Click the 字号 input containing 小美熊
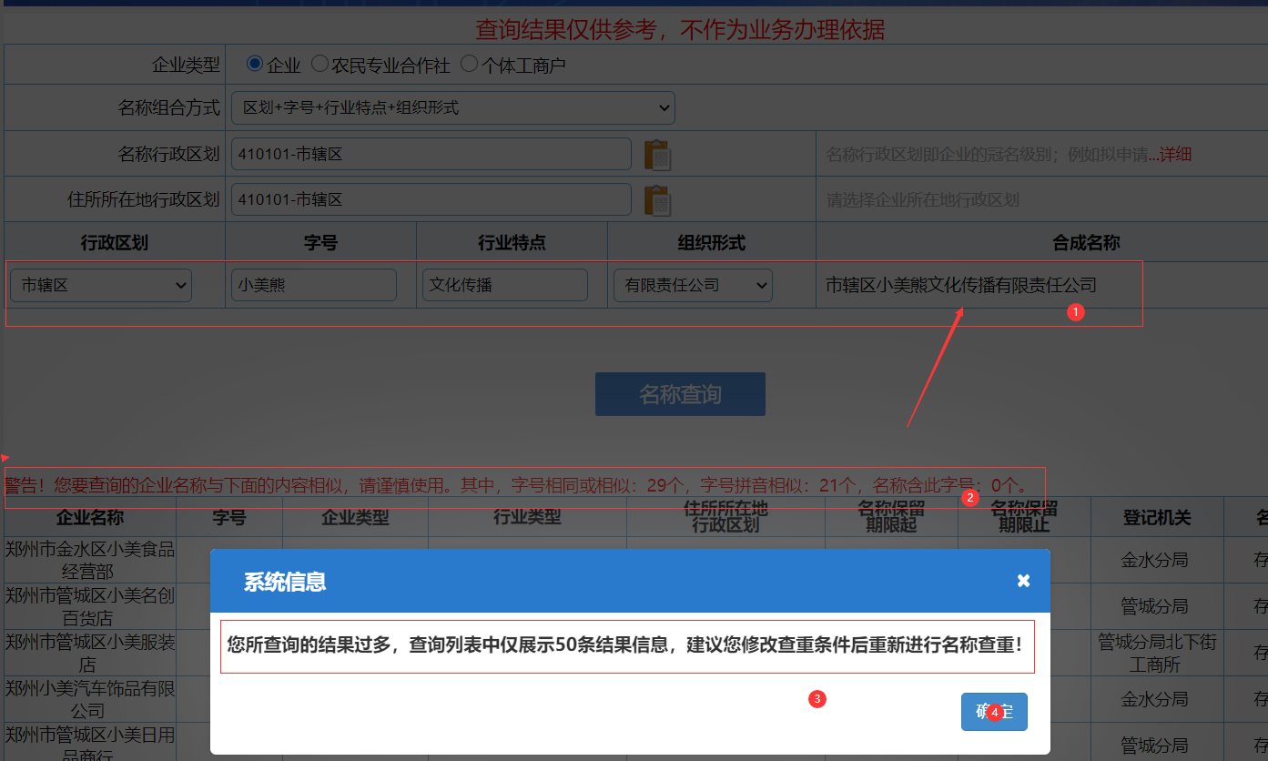The height and width of the screenshot is (761, 1268). click(x=313, y=285)
